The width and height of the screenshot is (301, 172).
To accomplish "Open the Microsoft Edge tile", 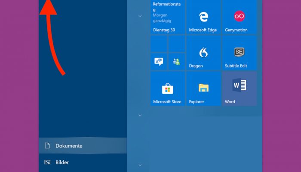I will pos(203,17).
